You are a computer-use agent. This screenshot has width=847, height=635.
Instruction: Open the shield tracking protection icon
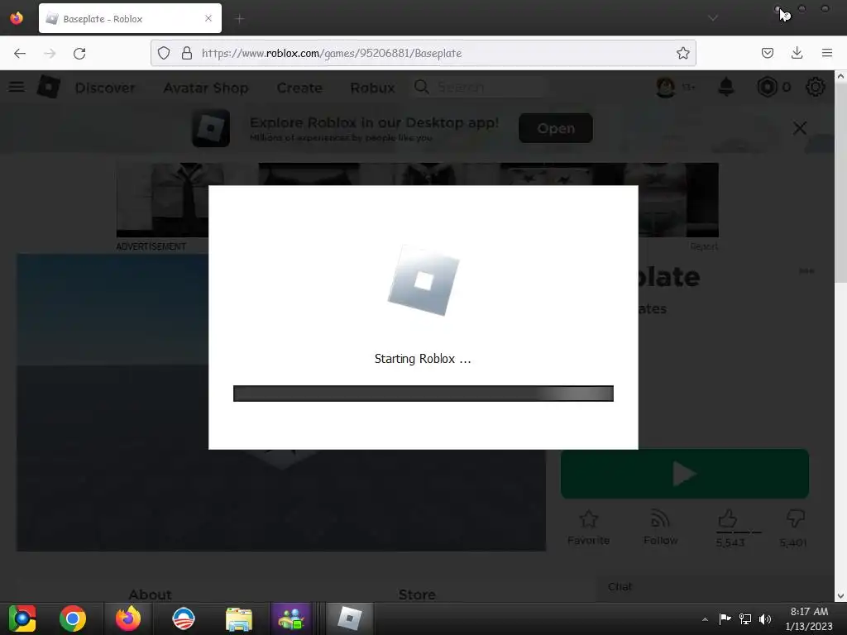pos(164,53)
